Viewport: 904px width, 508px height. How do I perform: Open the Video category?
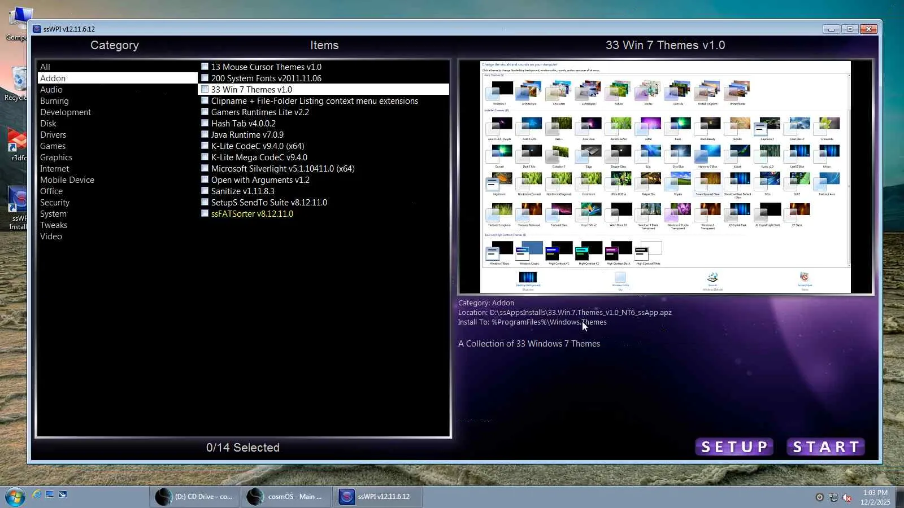coord(118,236)
